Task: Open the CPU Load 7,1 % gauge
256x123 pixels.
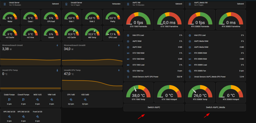Action: (113, 33)
